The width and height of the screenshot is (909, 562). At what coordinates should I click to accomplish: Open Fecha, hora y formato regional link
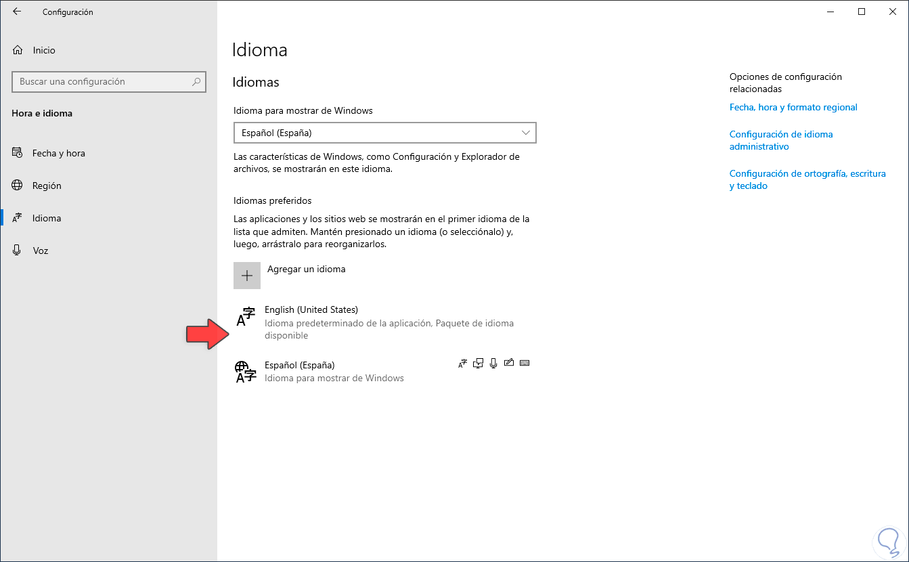pyautogui.click(x=793, y=107)
